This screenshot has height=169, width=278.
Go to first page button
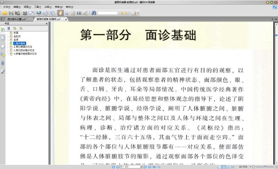[114, 167]
